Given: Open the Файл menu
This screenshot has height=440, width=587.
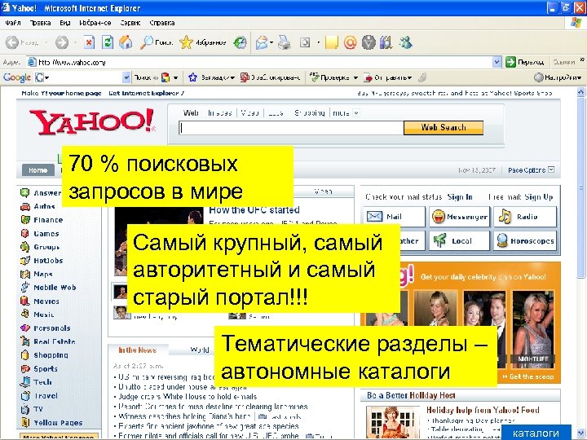Looking at the screenshot, I should tap(13, 23).
